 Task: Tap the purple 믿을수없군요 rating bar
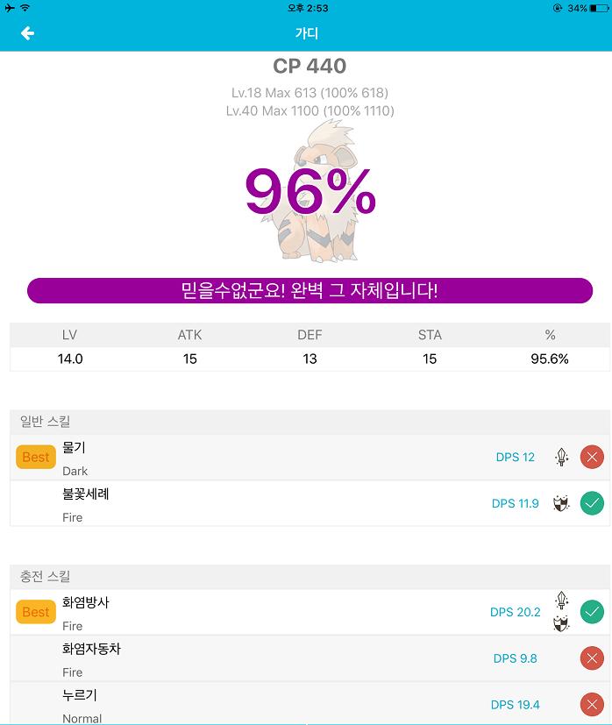(310, 291)
